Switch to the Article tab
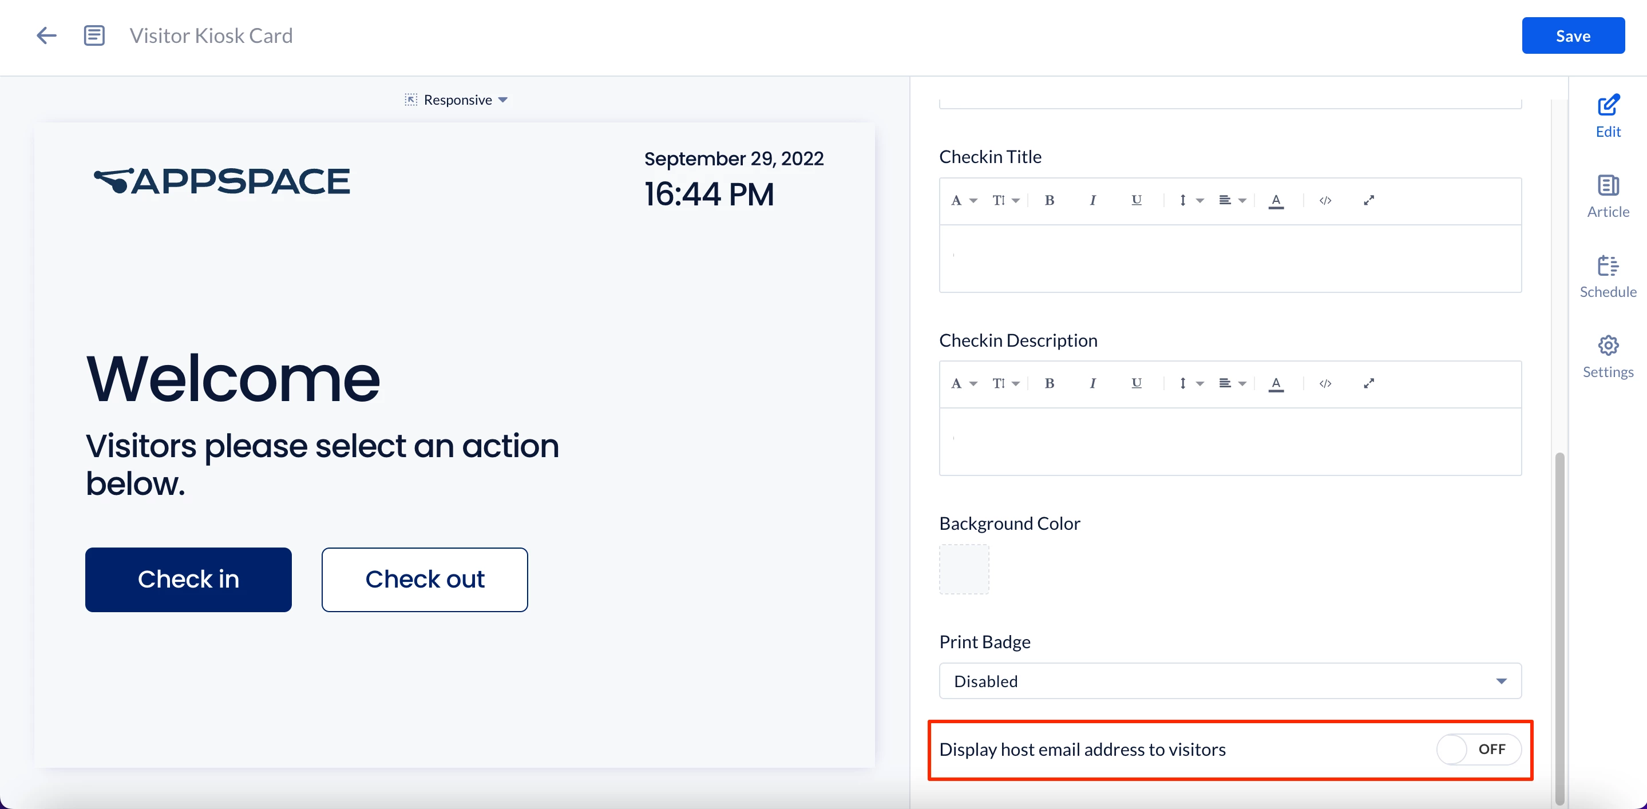The width and height of the screenshot is (1647, 809). pos(1608,196)
